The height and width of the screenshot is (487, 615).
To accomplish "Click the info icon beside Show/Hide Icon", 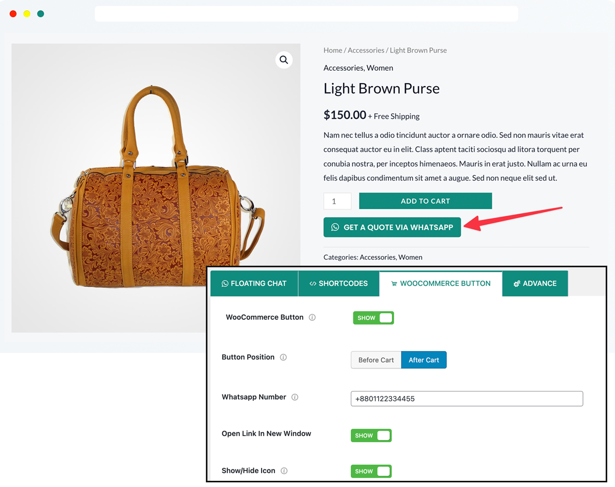I will pyautogui.click(x=284, y=470).
